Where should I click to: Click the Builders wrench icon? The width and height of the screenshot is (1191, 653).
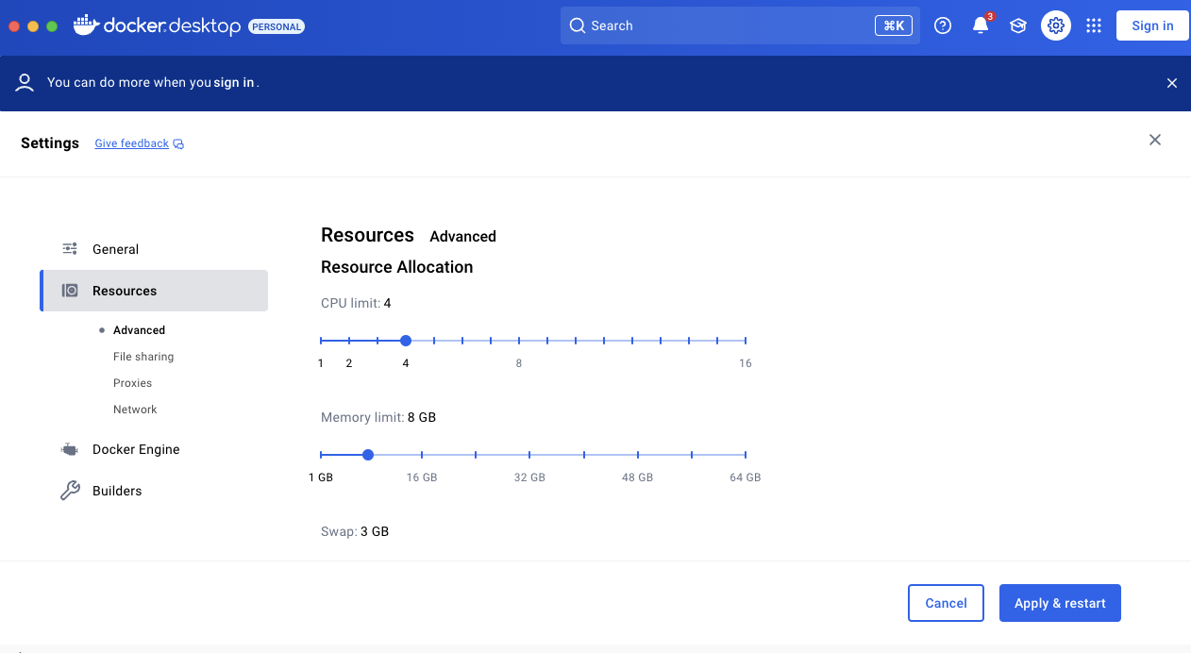70,491
